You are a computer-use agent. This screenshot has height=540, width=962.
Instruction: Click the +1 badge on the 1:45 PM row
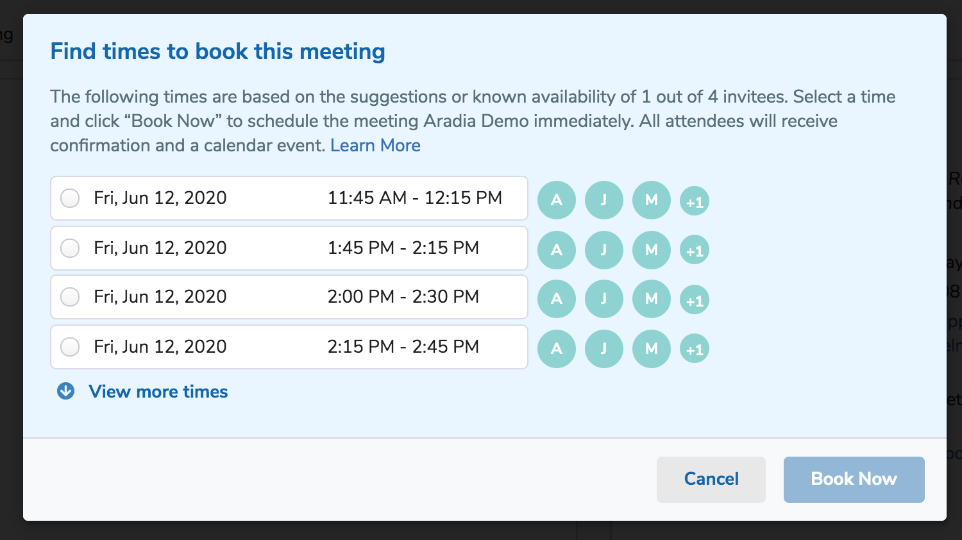tap(695, 250)
